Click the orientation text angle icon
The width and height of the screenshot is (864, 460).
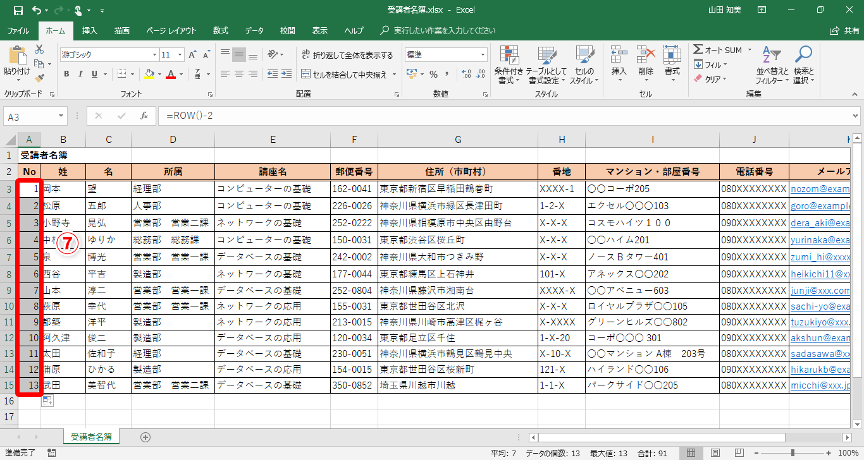pos(273,54)
